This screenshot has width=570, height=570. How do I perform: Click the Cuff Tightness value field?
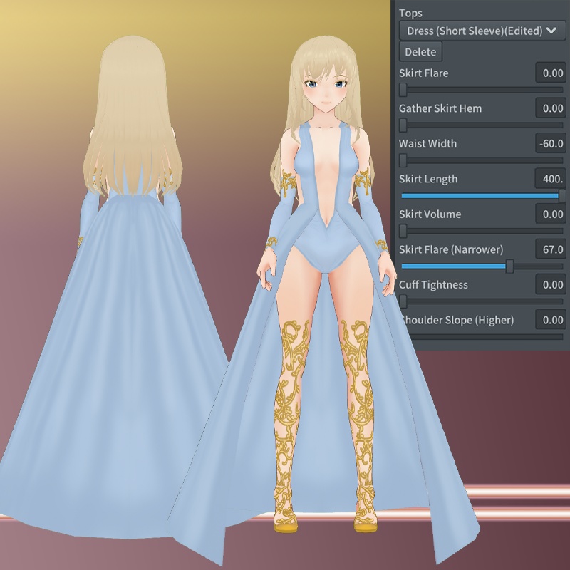551,284
